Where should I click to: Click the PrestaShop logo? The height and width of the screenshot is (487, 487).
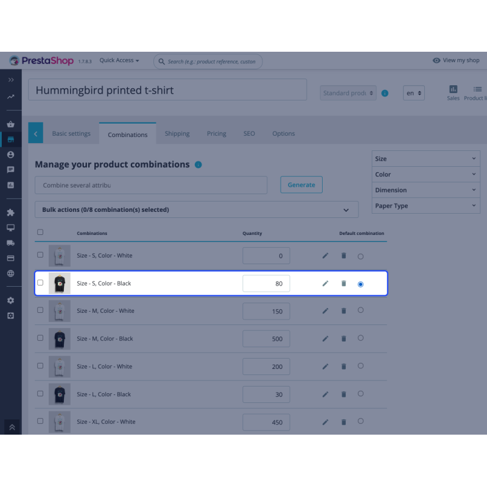41,60
